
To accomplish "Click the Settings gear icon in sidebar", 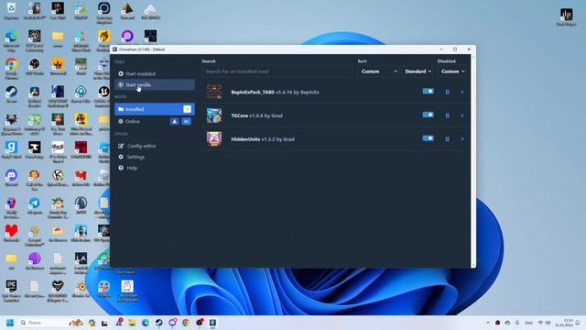I will coord(121,157).
